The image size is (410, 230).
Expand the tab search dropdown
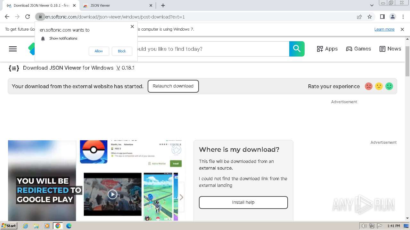click(372, 5)
